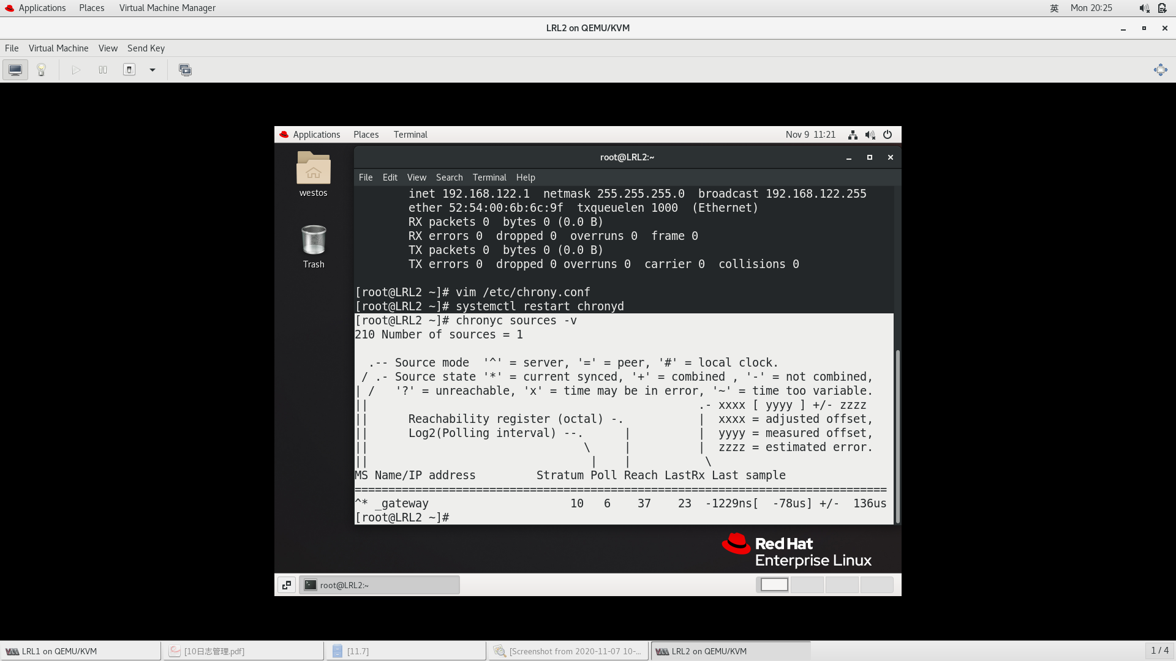
Task: Open the manage VM snapshots icon
Action: pos(185,70)
